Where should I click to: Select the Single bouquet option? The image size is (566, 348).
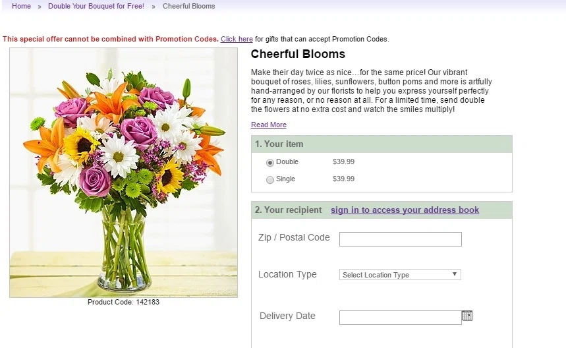[270, 179]
